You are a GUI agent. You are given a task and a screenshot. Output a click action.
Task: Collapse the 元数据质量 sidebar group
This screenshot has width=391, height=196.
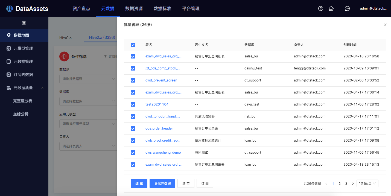[x=42, y=88]
